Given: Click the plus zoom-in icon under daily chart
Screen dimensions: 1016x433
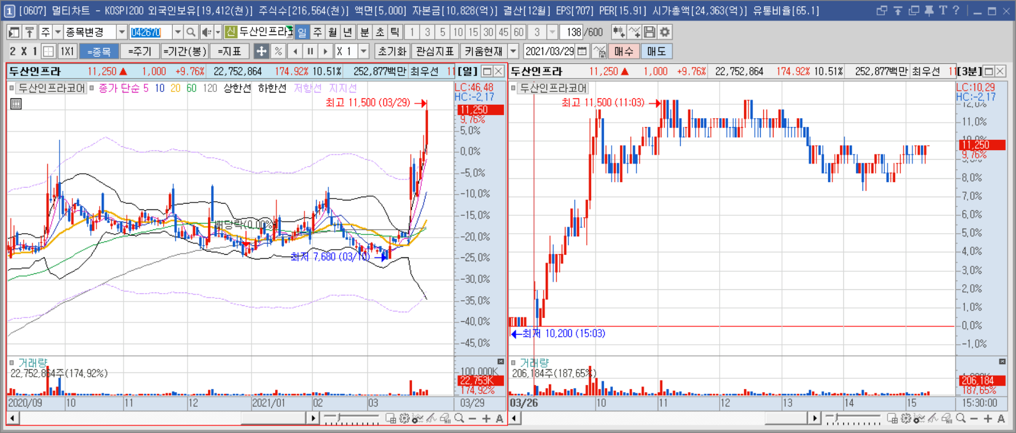Looking at the screenshot, I should click(x=486, y=419).
